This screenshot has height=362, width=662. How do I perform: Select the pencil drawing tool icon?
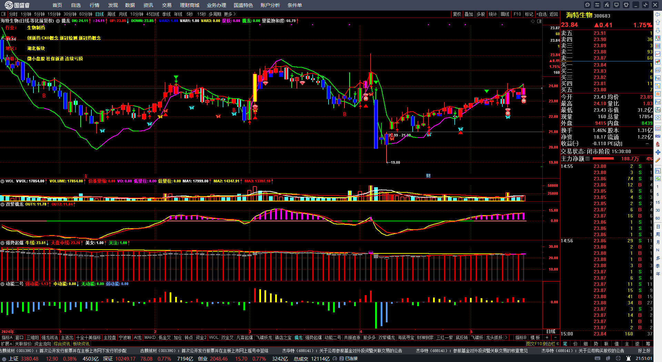tap(658, 160)
